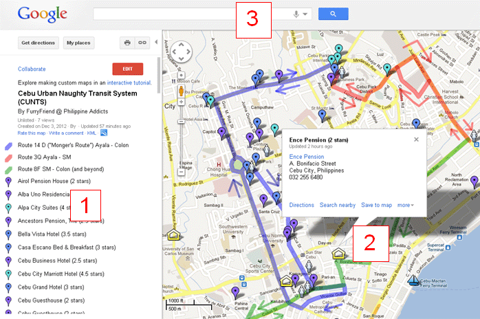Click Write a comment link
480x319 pixels.
66,133
